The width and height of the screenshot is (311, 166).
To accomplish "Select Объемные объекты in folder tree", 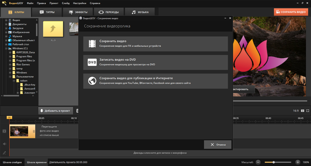I will point(24,40).
